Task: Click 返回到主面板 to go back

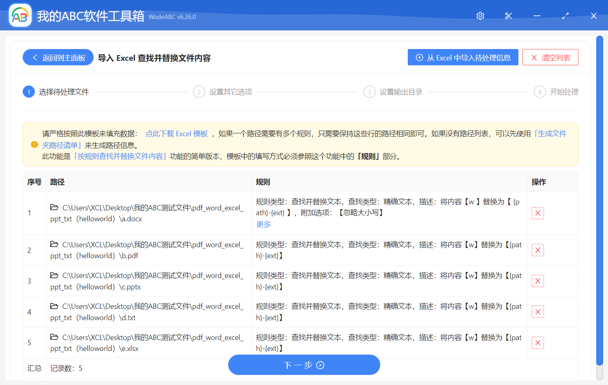Action: (58, 57)
